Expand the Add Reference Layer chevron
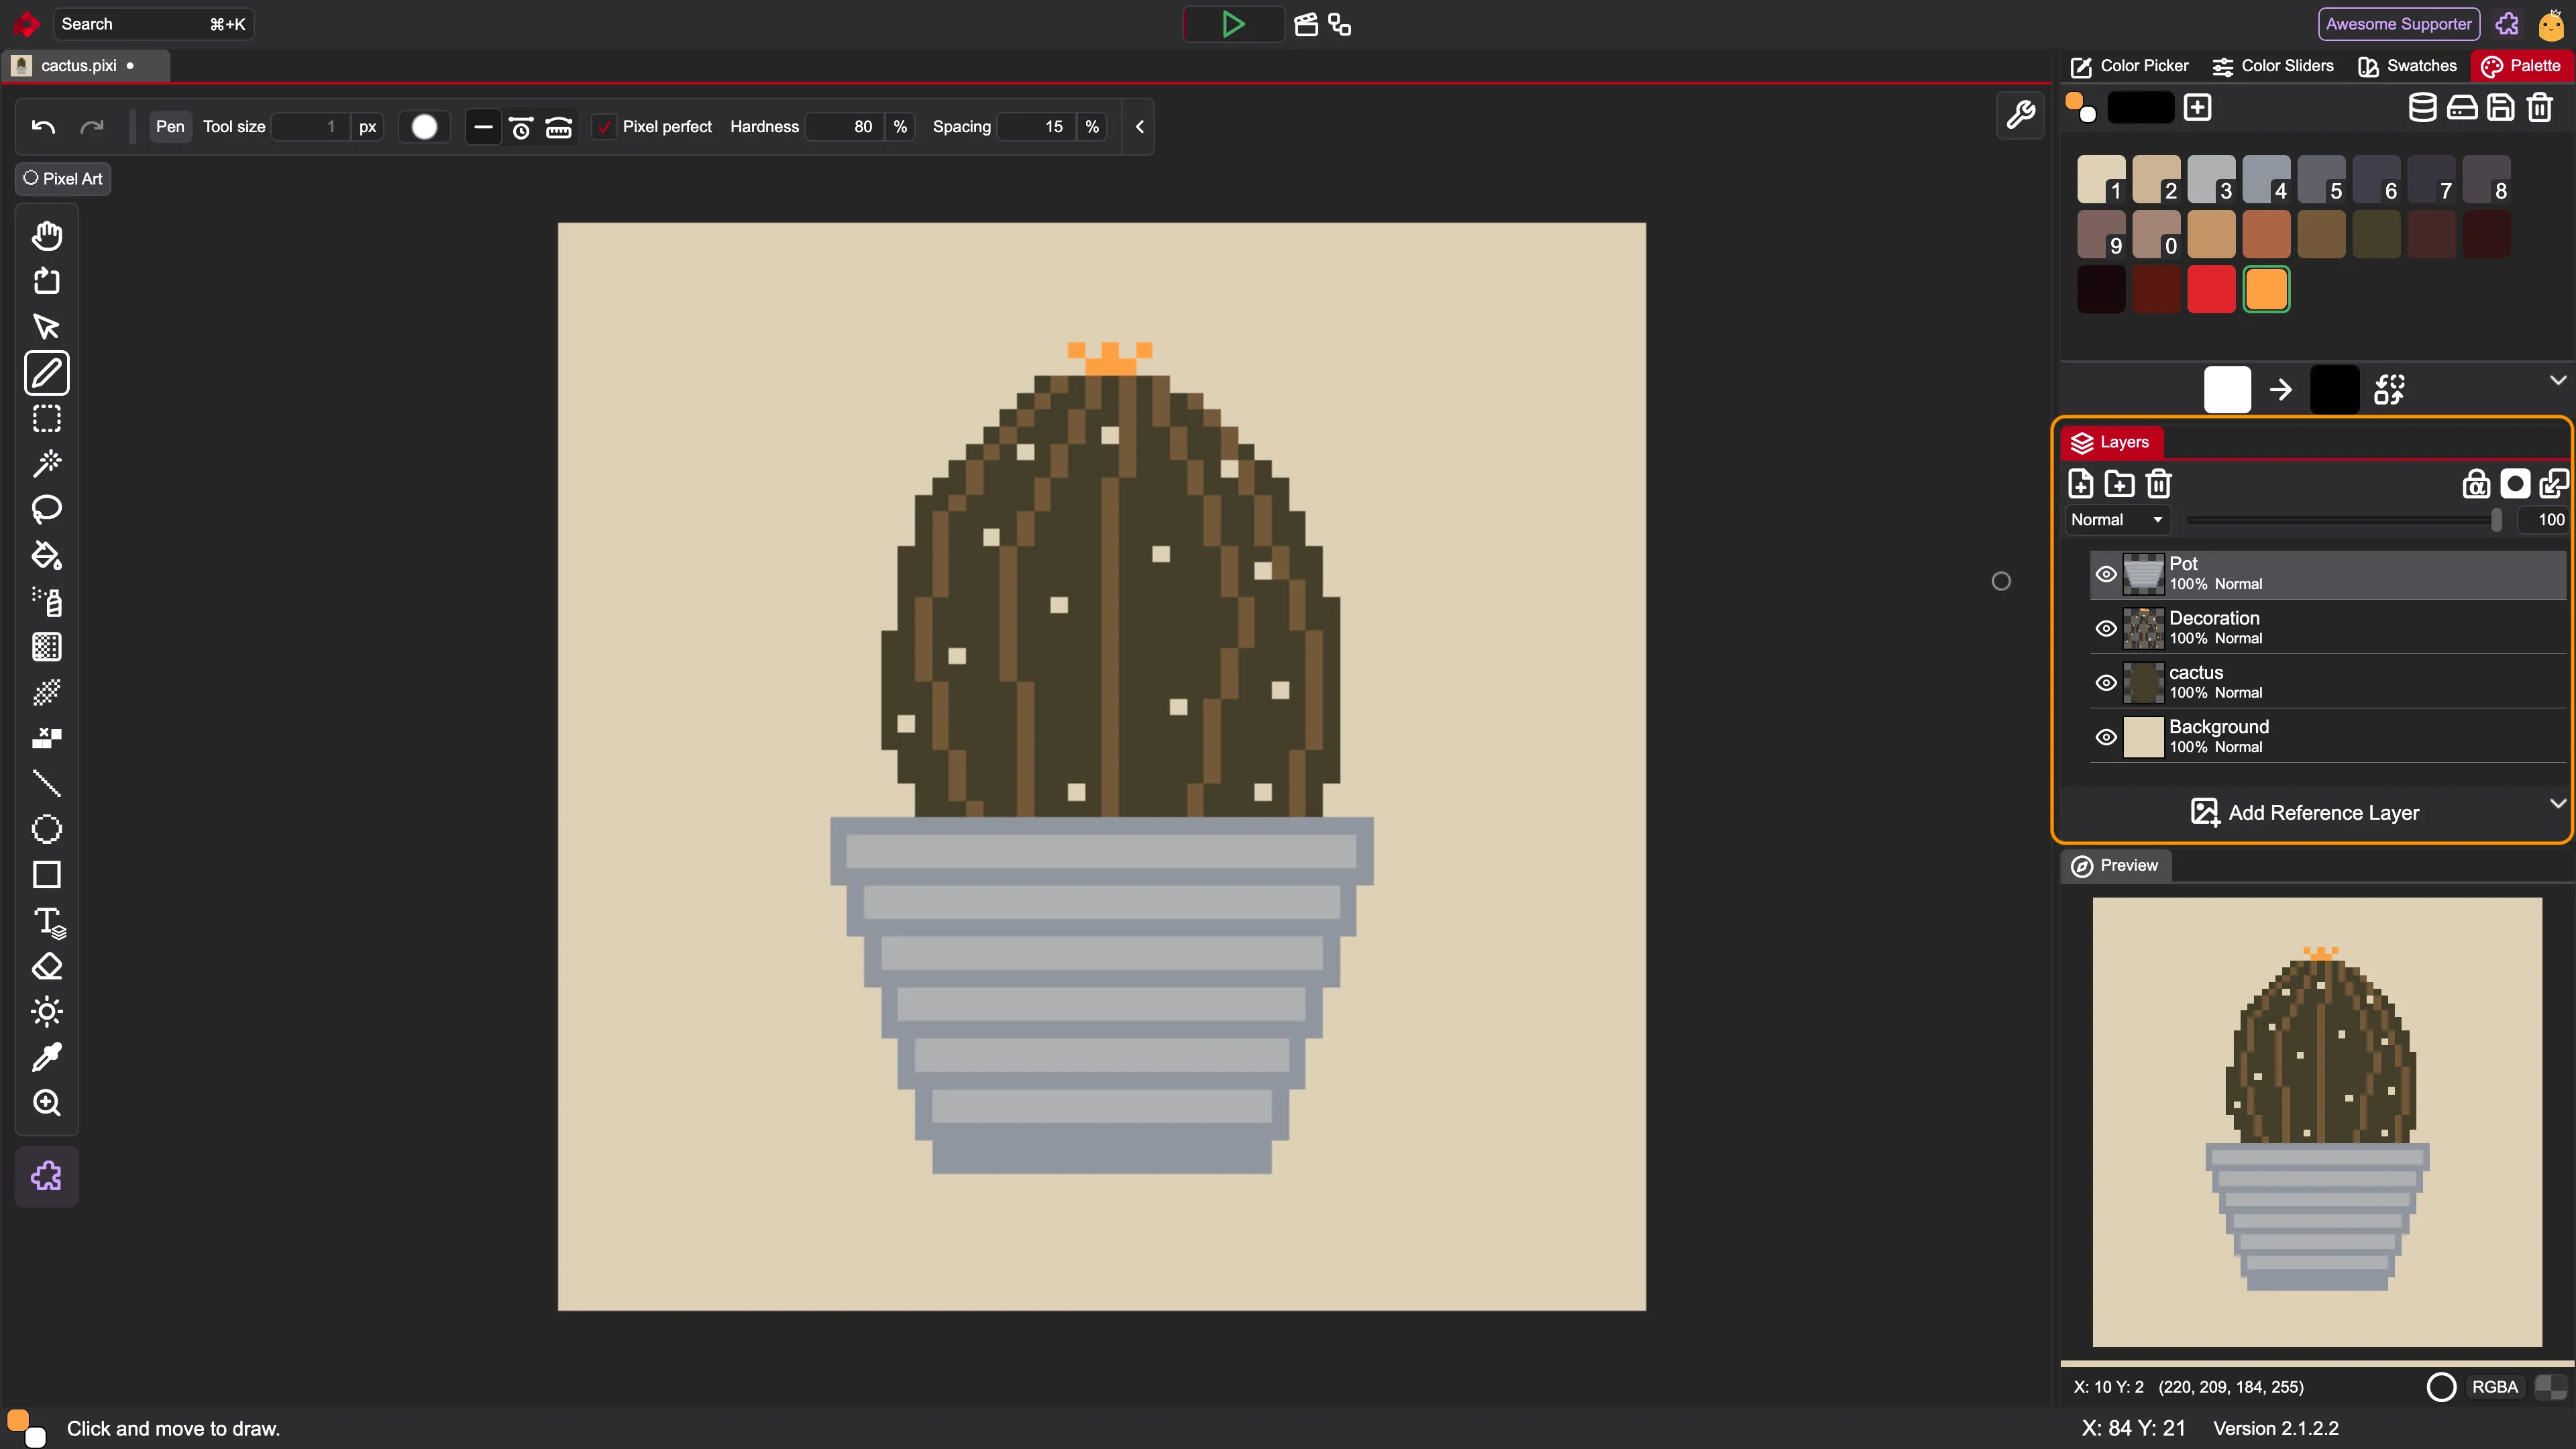This screenshot has height=1449, width=2576. pyautogui.click(x=2558, y=803)
